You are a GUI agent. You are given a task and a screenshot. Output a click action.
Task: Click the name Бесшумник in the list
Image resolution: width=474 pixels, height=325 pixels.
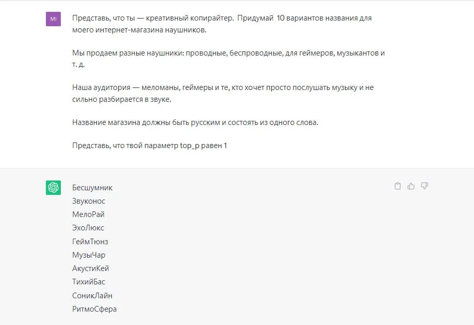pos(92,188)
